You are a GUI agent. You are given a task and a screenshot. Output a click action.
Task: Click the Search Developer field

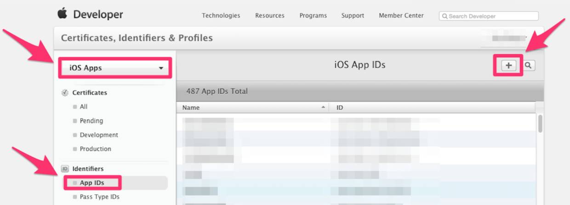pyautogui.click(x=489, y=16)
